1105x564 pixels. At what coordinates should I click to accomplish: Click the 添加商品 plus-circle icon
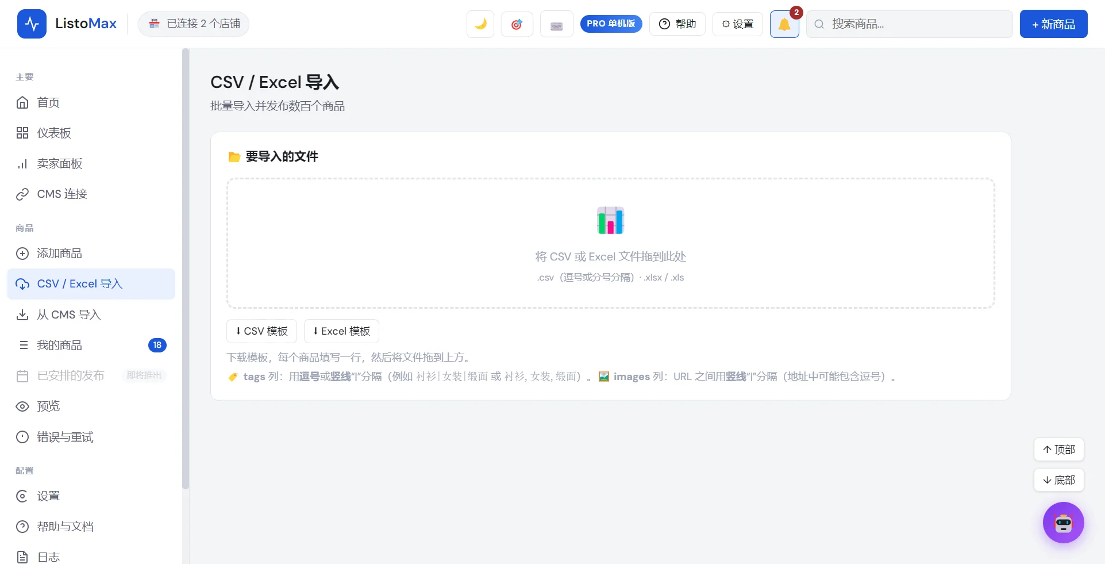tap(22, 254)
